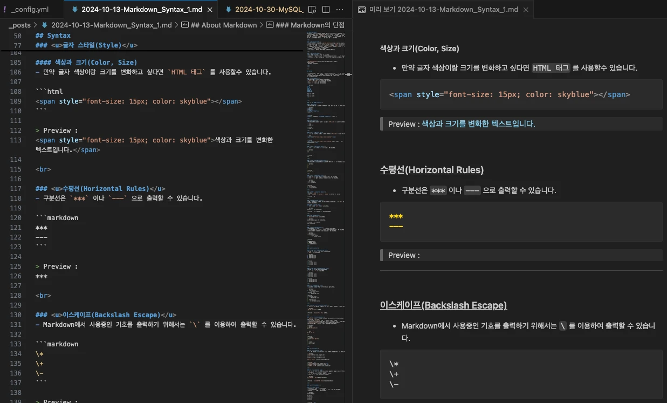The height and width of the screenshot is (403, 667).
Task: Click the yellow --- in preview code block
Action: pyautogui.click(x=396, y=226)
